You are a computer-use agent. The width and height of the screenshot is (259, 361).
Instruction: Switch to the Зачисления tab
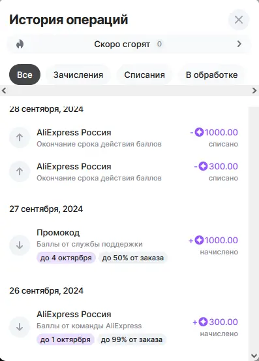click(78, 75)
